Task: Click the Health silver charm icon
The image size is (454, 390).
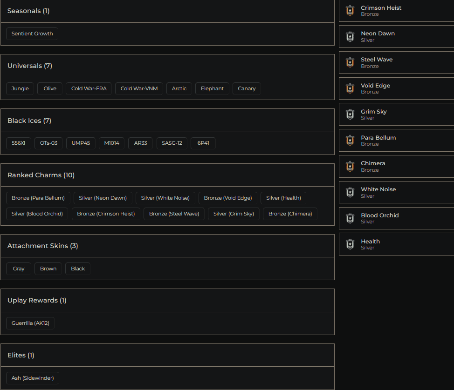Action: coord(350,244)
